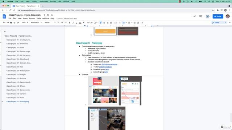232x130 pixels.
Task: Open the activity dashboard icon
Action: 195,16
